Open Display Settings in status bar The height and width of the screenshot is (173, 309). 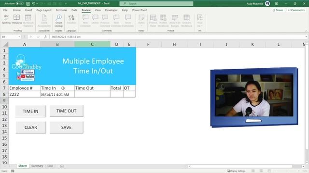(x=236, y=171)
